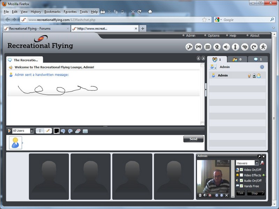Click the Send button

tap(193, 139)
